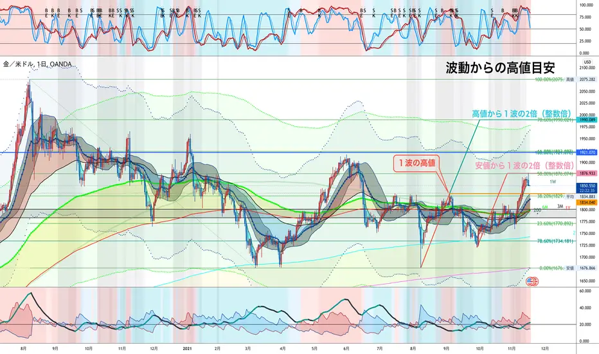This screenshot has width=599, height=354.
Task: Click the 200 moving average label
Action: tap(537, 210)
